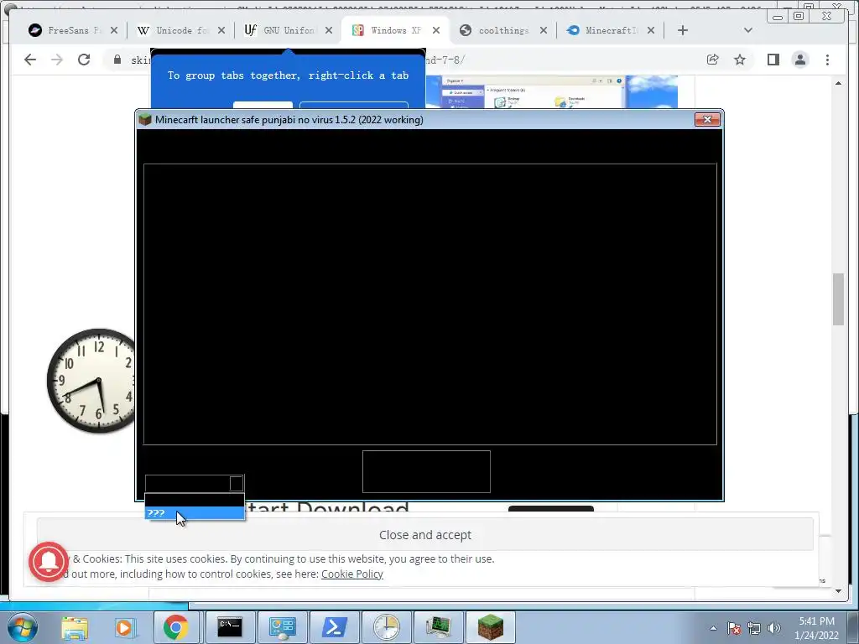Image resolution: width=859 pixels, height=644 pixels.
Task: Open PowerShell from the taskbar
Action: point(334,627)
